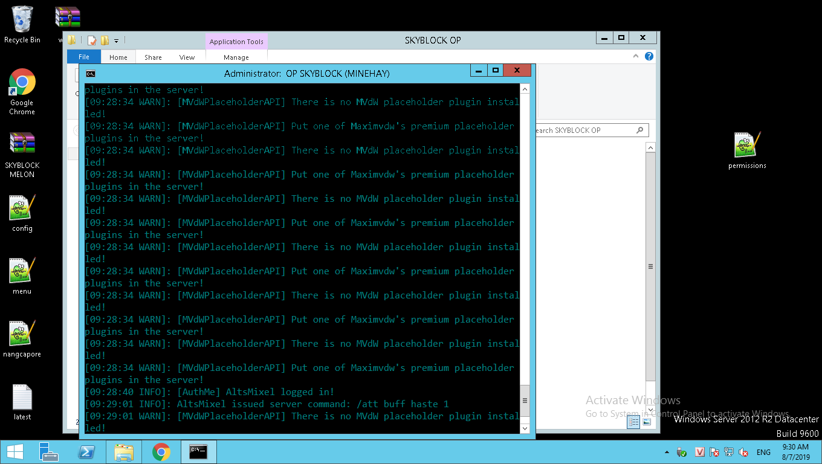822x464 pixels.
Task: Switch to the Share ribbon tab
Action: pyautogui.click(x=153, y=57)
